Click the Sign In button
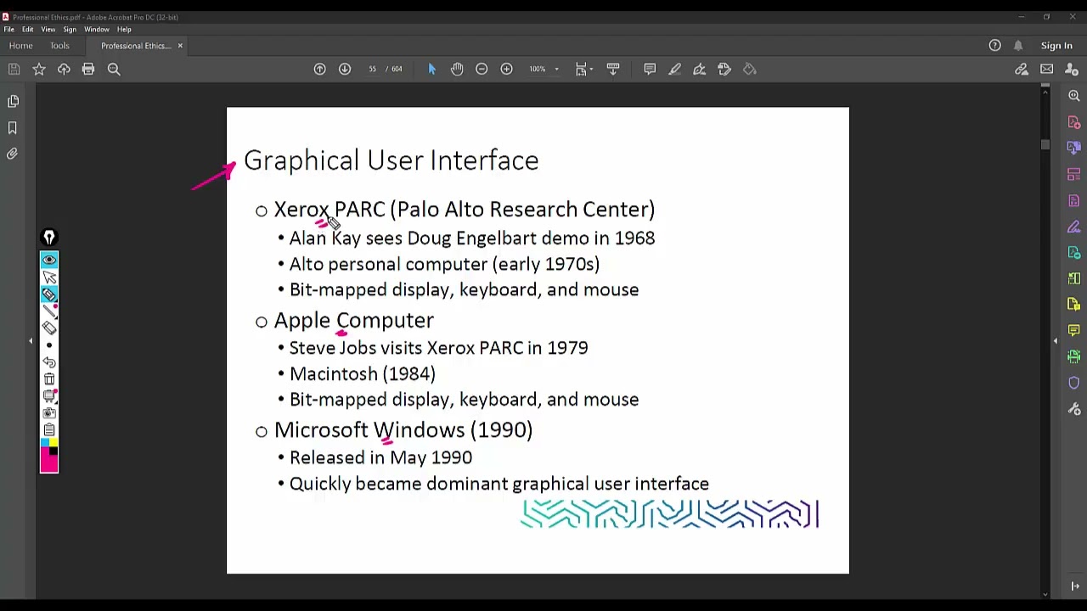This screenshot has width=1087, height=611. tap(1056, 46)
